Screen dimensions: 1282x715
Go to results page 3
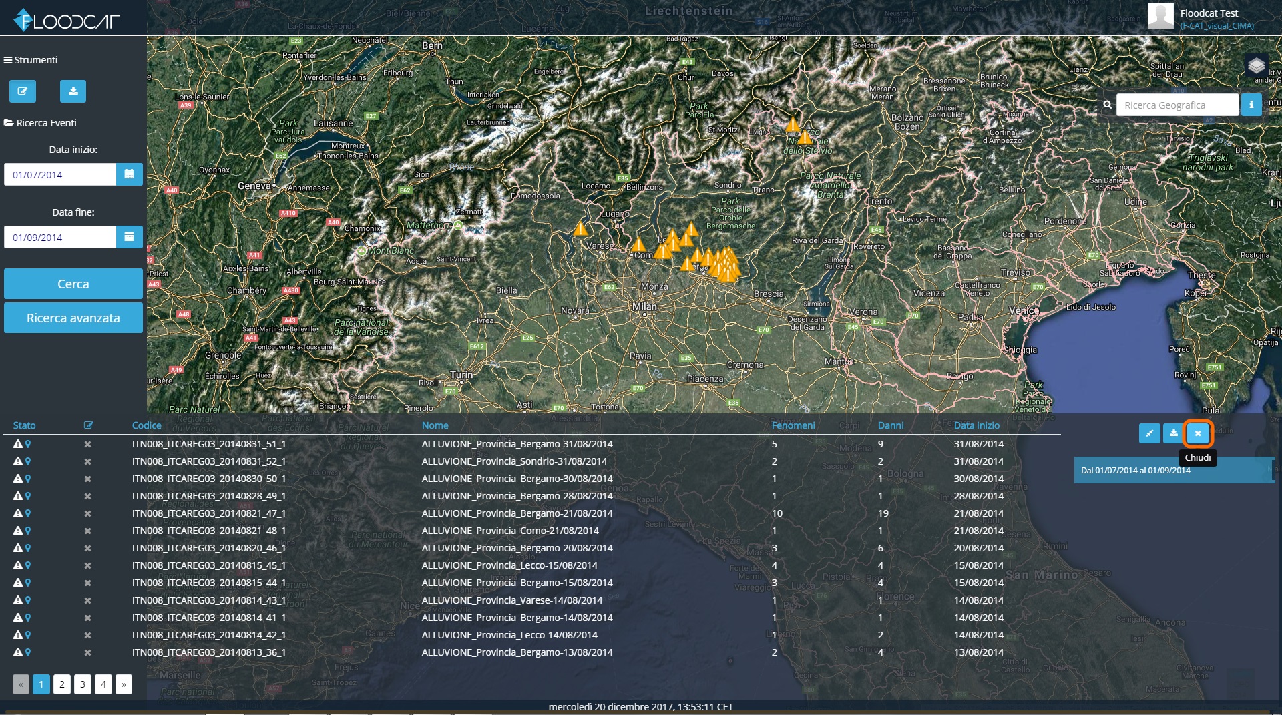pos(83,684)
